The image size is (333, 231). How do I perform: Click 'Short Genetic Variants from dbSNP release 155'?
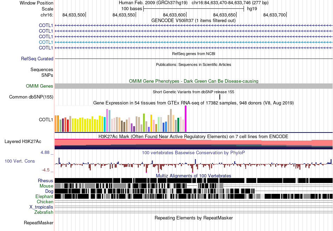193,92
